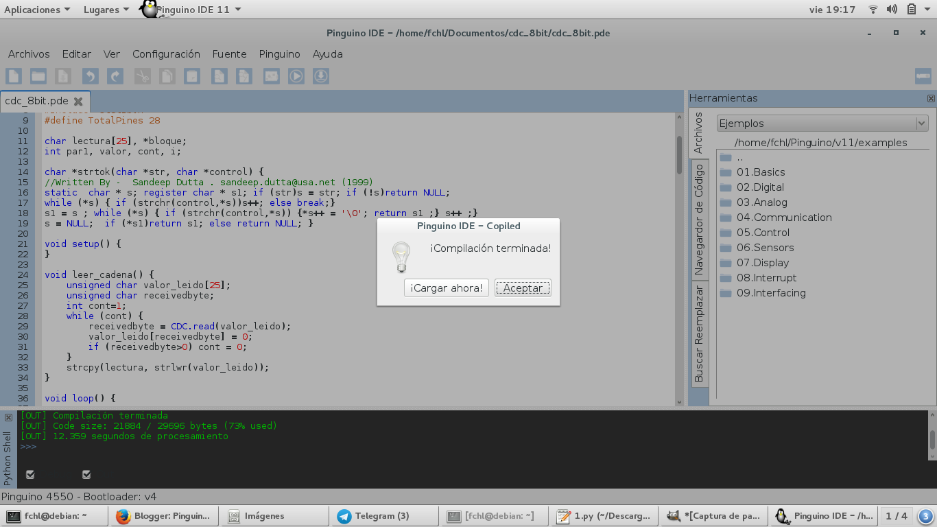Click the Redo arrow icon
The image size is (937, 527).
click(115, 76)
